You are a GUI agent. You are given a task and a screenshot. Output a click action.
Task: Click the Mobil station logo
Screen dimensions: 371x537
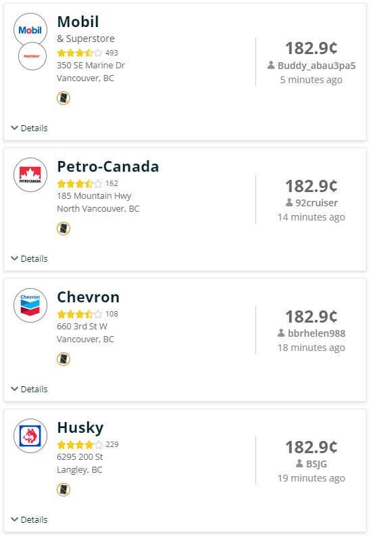pyautogui.click(x=30, y=30)
